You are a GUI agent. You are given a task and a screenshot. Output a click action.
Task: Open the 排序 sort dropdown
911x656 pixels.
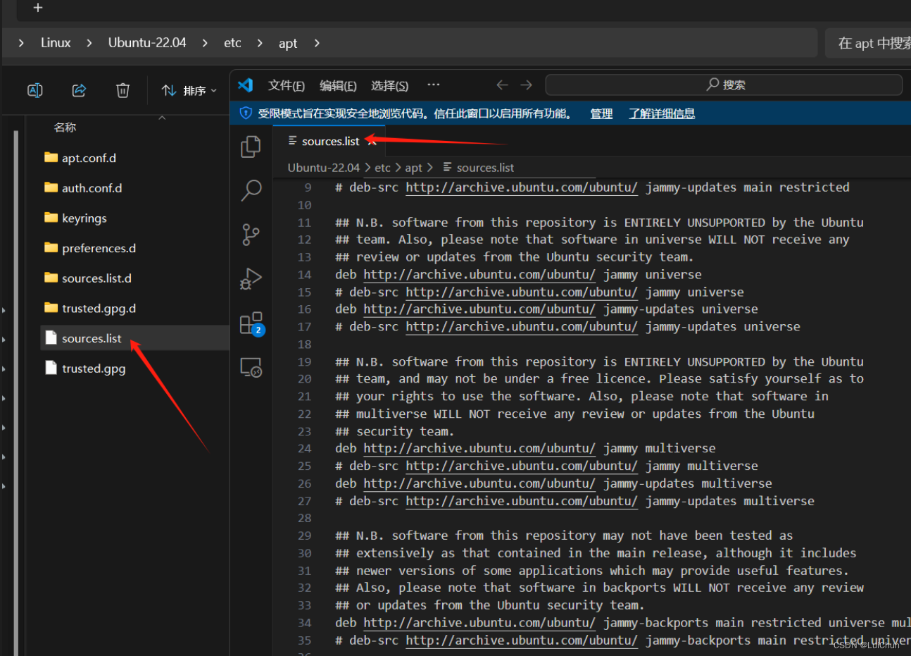(x=189, y=90)
